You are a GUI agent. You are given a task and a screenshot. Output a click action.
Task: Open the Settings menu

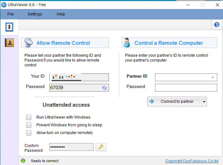(x=35, y=14)
